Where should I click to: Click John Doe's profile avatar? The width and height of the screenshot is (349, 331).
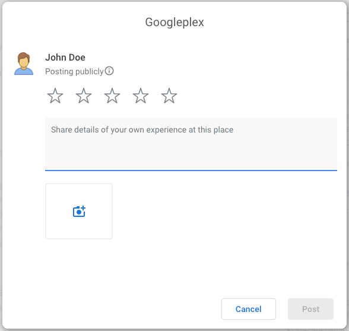pos(24,64)
